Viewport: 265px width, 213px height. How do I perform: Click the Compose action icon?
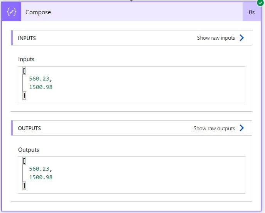[11, 12]
